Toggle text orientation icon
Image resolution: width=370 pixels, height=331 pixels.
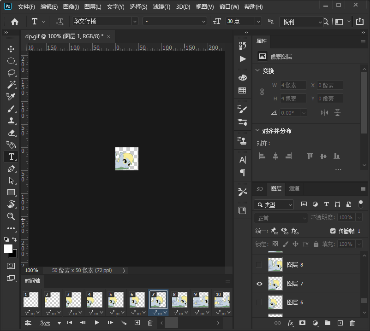point(60,22)
